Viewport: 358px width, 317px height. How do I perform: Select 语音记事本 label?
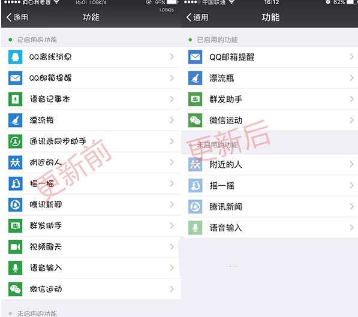tap(50, 99)
